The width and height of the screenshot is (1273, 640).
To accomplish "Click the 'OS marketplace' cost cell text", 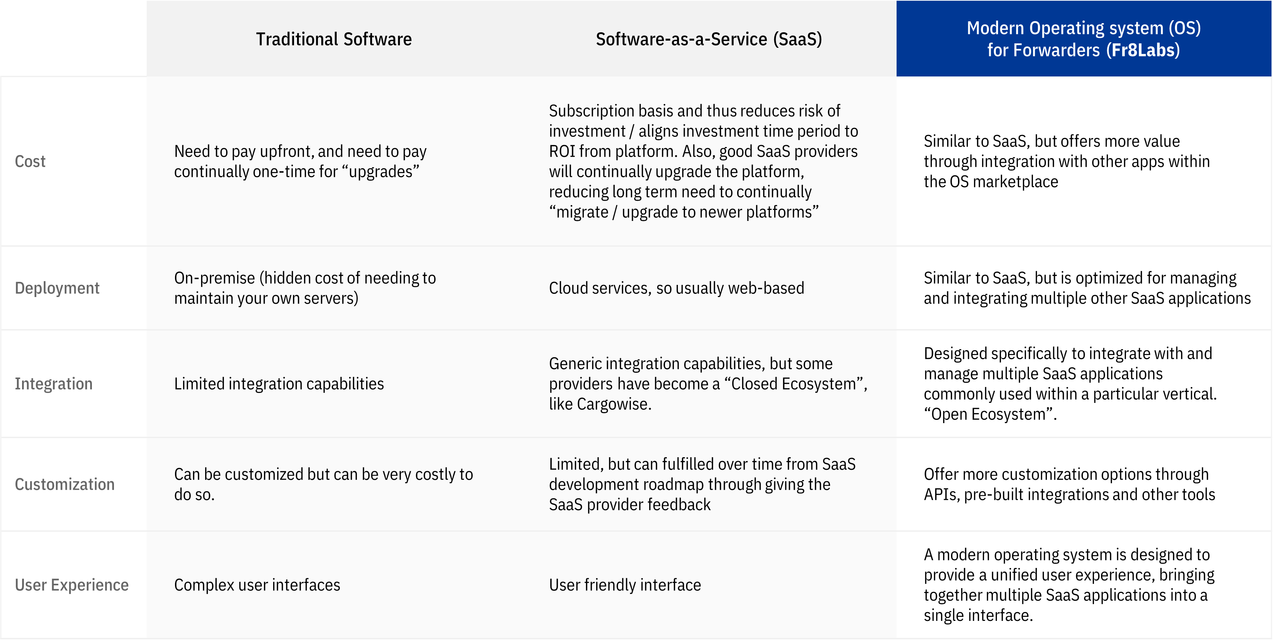I will point(1067,161).
